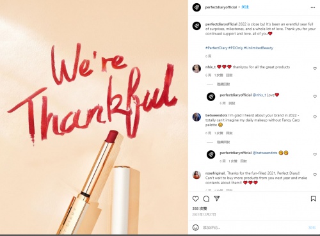Open nhix_t commenter profile picture
The image size is (320, 236).
tap(196, 68)
